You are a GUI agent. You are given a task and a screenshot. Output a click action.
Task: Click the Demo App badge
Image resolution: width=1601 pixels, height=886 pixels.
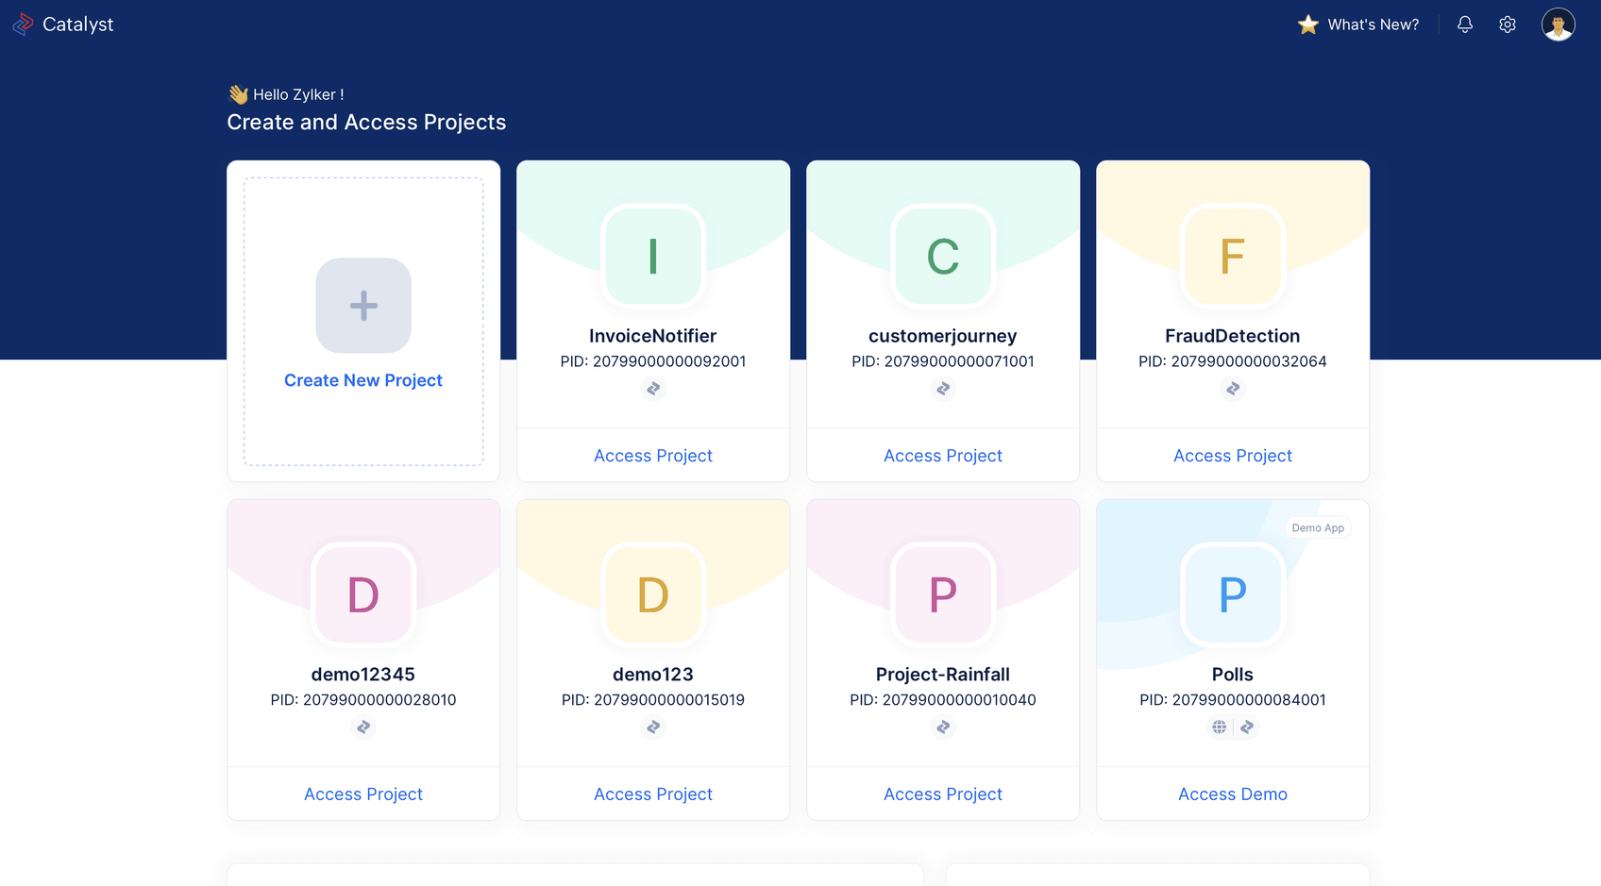click(1318, 528)
